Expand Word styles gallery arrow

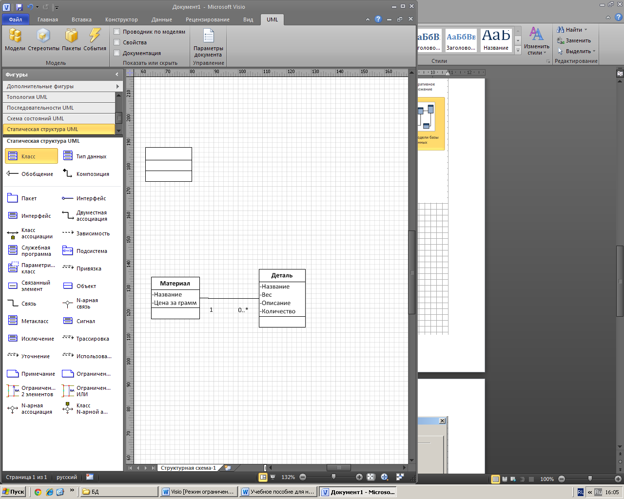click(518, 50)
